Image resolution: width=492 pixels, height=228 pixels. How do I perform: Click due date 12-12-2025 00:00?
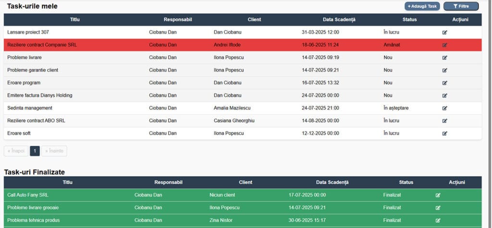coord(320,133)
